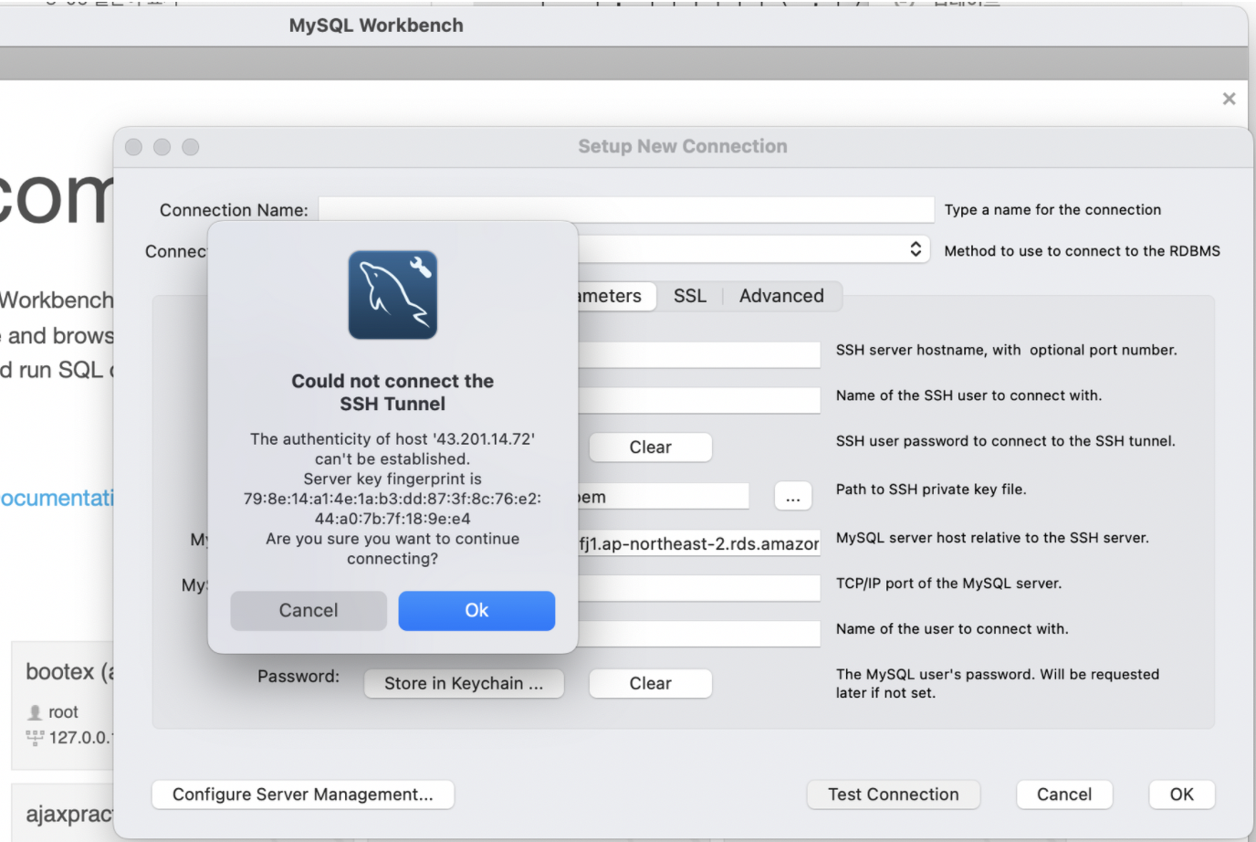The width and height of the screenshot is (1256, 842).
Task: Confirm Setup New Connection with OK
Action: click(x=1182, y=795)
